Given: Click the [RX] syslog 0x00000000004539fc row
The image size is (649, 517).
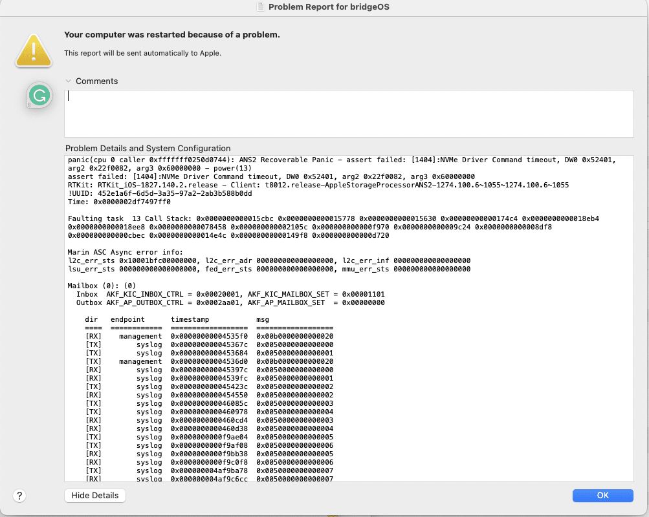Looking at the screenshot, I should [x=210, y=378].
